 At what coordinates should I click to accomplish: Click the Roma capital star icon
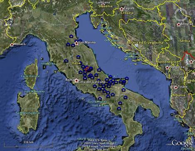pos(76,81)
